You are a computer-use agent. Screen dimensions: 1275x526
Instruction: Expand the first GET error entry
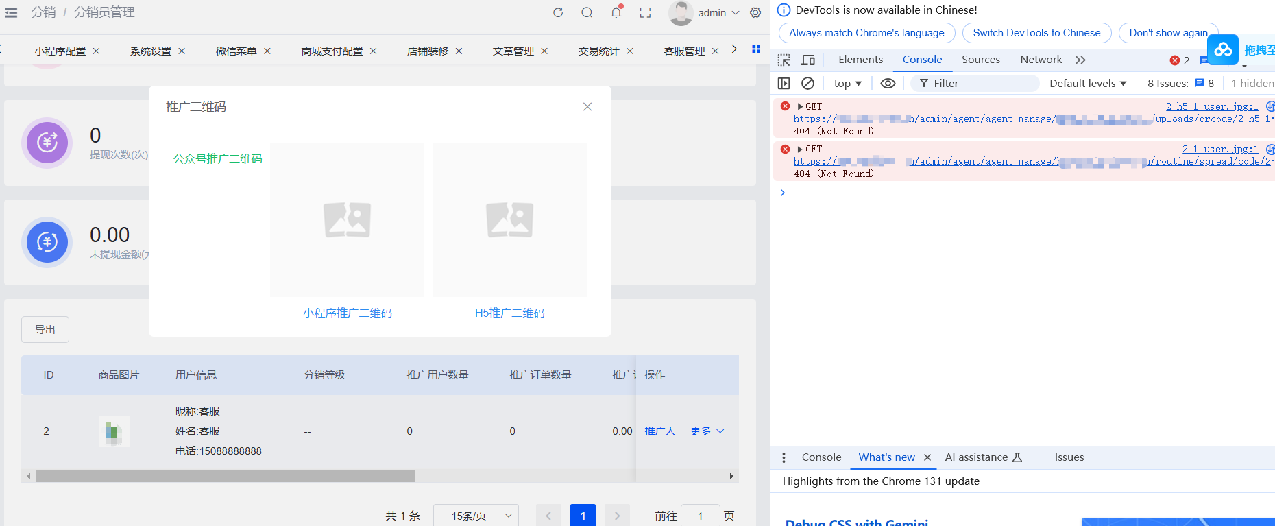pos(800,106)
